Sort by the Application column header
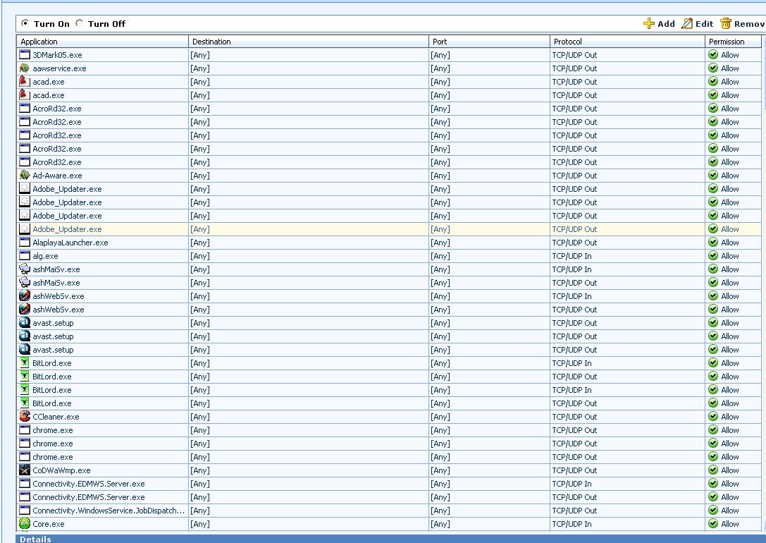 pos(102,42)
